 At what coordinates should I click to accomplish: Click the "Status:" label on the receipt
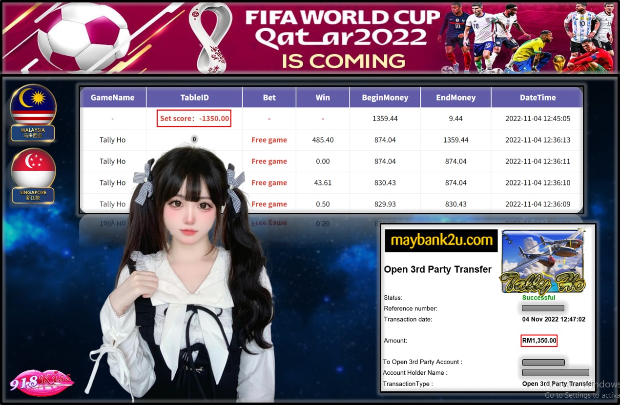tap(393, 298)
